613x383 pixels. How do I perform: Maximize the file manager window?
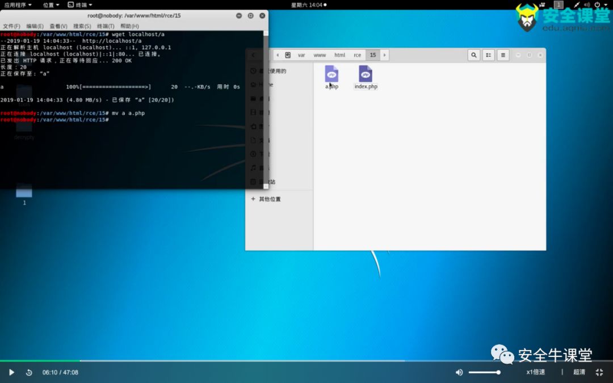tap(530, 55)
